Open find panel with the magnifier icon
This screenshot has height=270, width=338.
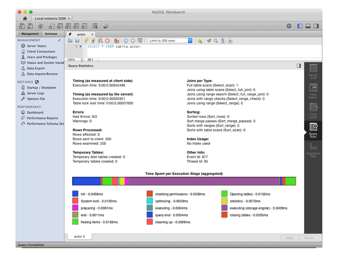point(216,41)
